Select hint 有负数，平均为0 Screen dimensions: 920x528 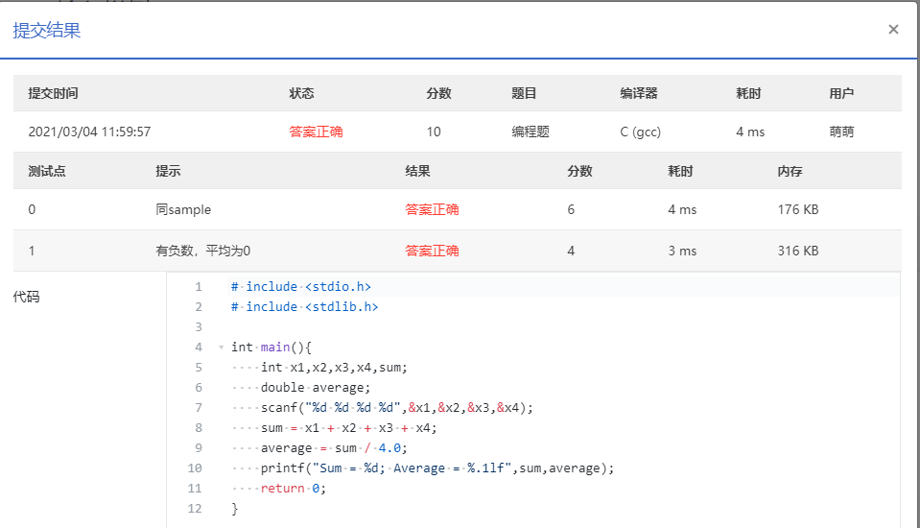click(x=203, y=251)
